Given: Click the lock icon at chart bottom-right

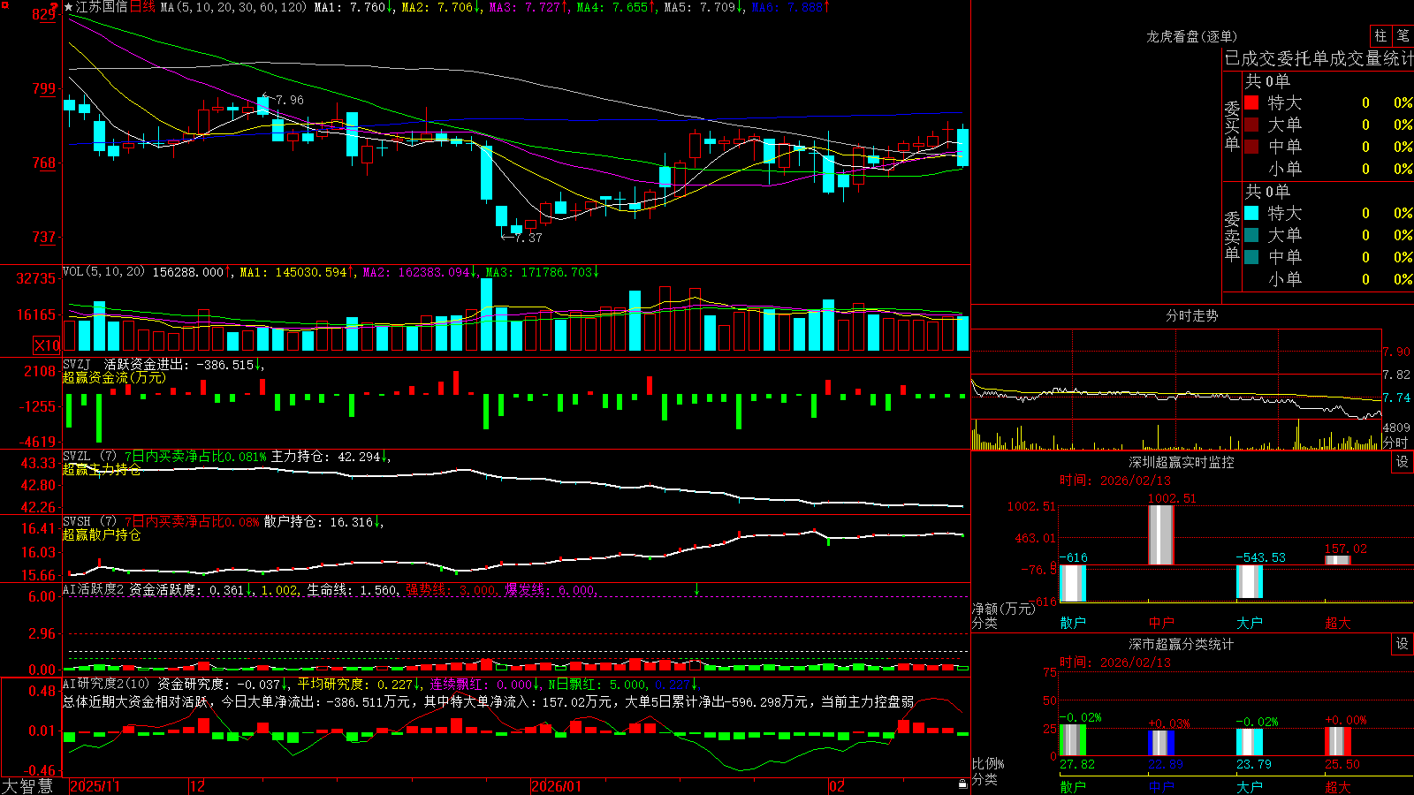Looking at the screenshot, I should pyautogui.click(x=962, y=784).
